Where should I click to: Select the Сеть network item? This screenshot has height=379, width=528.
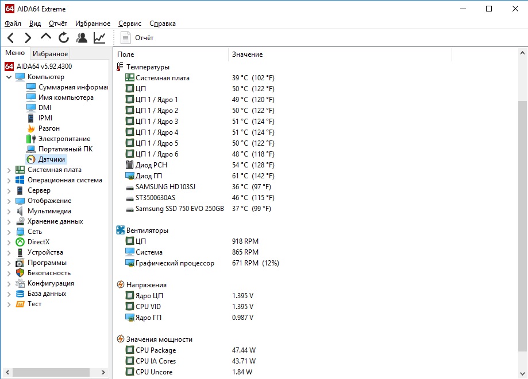point(29,232)
